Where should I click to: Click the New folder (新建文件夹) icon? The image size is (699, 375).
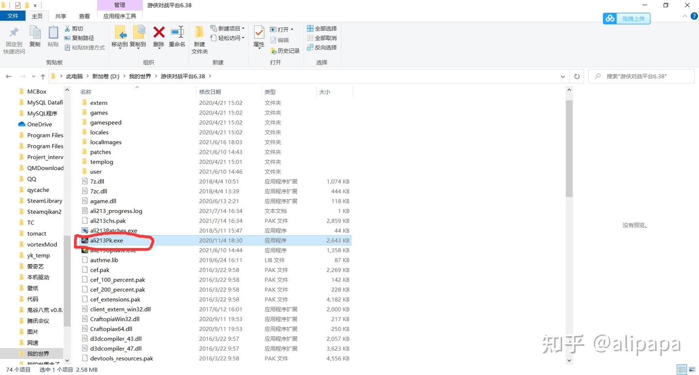tap(200, 33)
